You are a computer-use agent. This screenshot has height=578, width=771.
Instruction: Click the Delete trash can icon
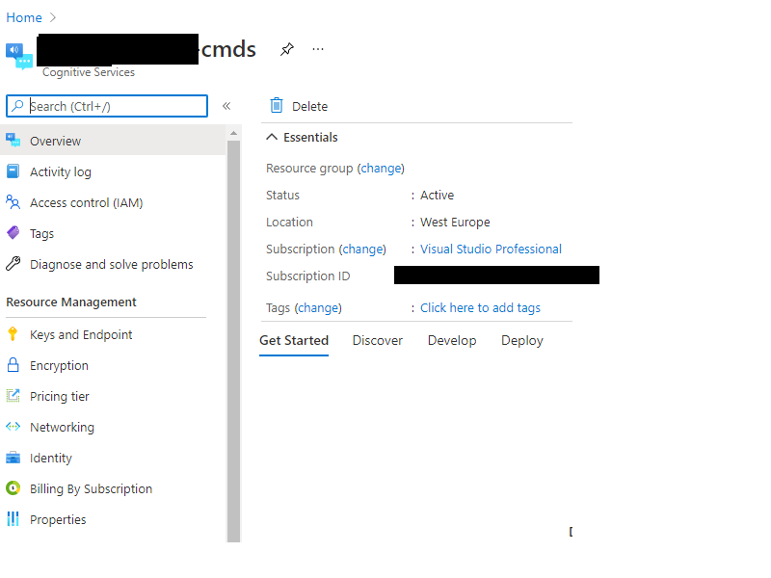pos(277,105)
